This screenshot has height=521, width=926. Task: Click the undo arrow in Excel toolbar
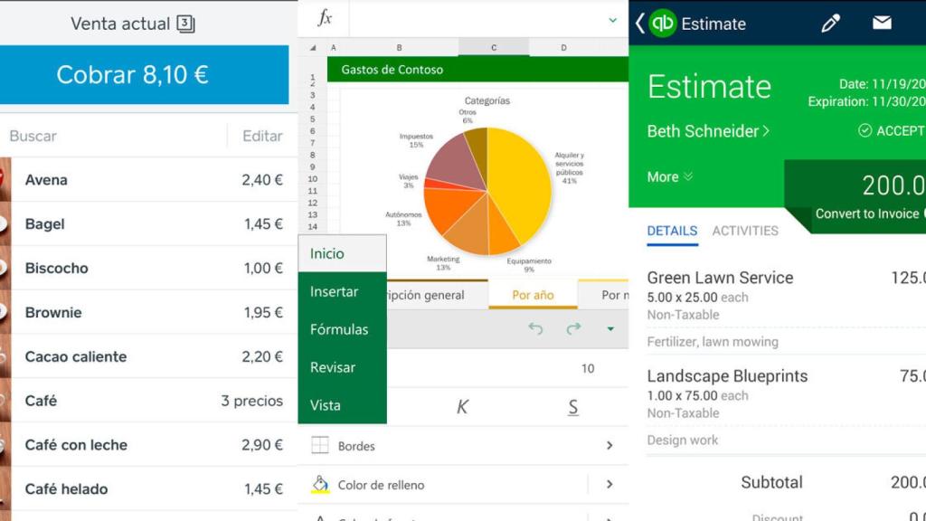534,330
